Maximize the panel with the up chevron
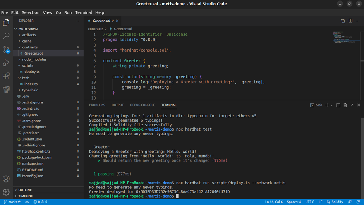Screen dimensions: 364x205 tap(352, 105)
